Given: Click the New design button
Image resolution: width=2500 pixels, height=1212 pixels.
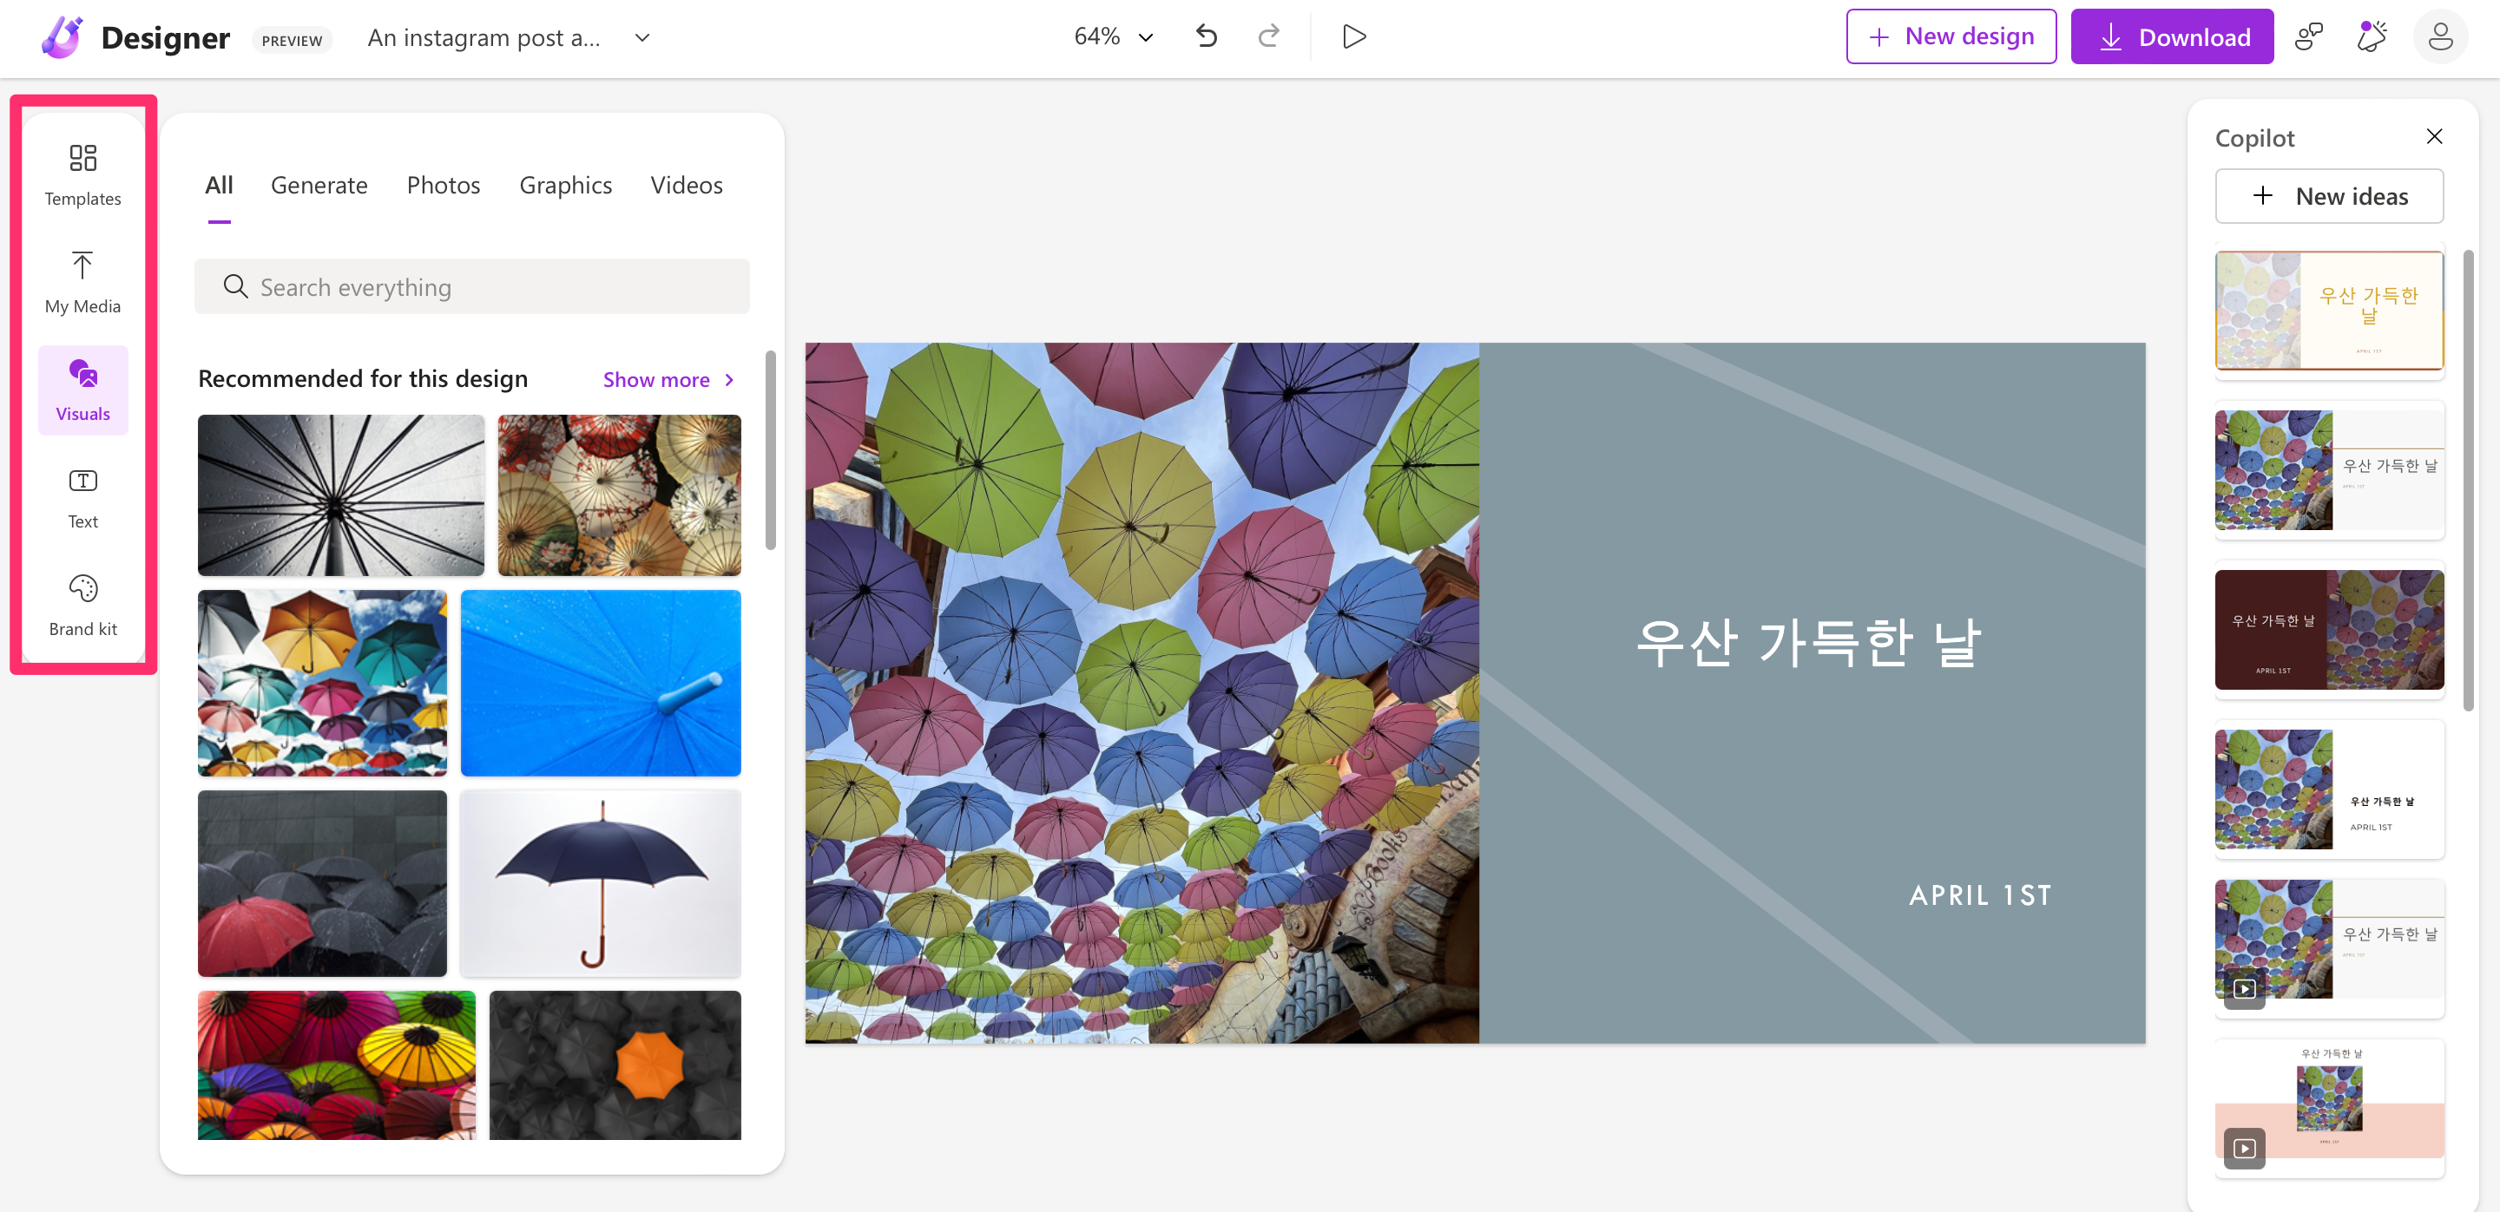Looking at the screenshot, I should pyautogui.click(x=1951, y=36).
